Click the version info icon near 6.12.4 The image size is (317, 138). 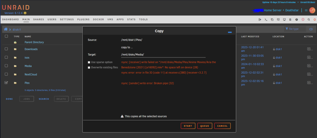click(x=25, y=13)
